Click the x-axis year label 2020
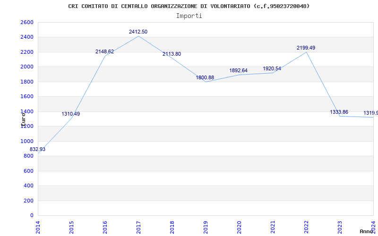The image size is (378, 236). coord(239,228)
